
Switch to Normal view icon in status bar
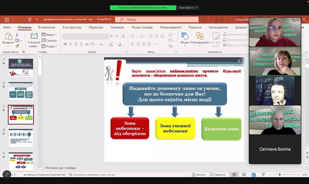point(234,174)
